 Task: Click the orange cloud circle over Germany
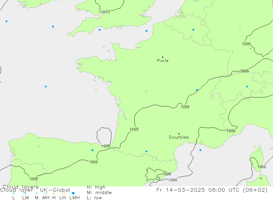click(240, 27)
